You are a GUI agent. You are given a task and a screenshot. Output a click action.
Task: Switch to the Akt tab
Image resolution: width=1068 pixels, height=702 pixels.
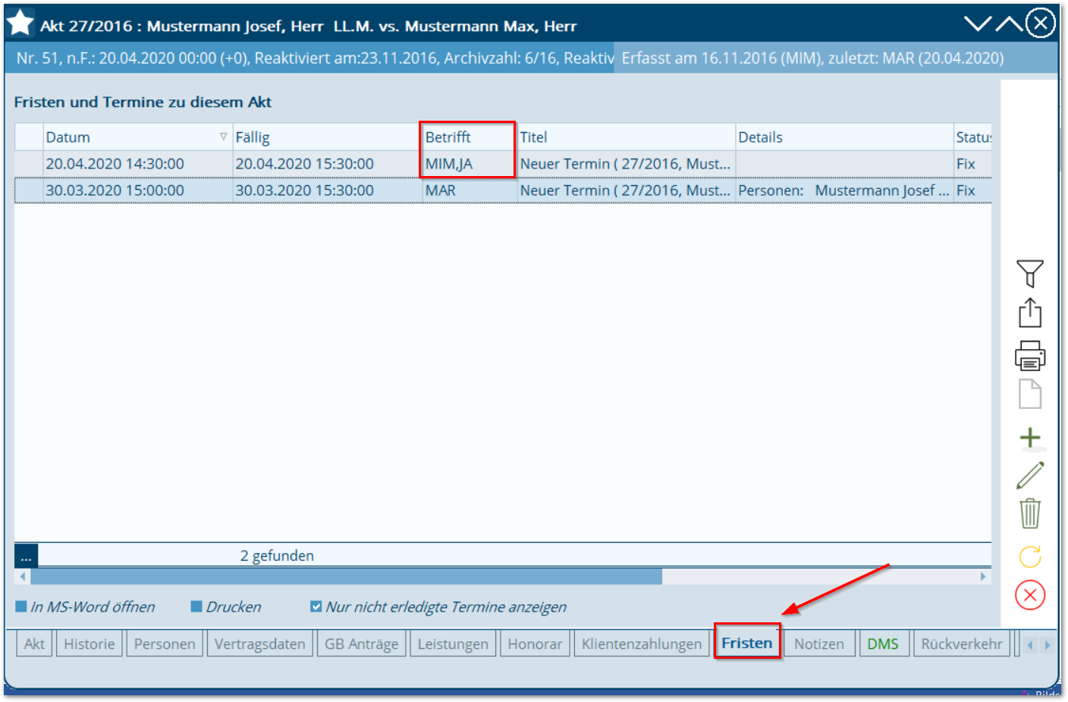(x=34, y=644)
